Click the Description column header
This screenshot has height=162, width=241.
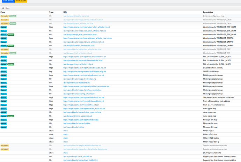tap(208, 12)
